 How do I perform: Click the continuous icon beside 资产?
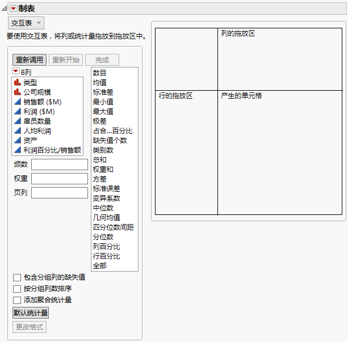coord(18,140)
